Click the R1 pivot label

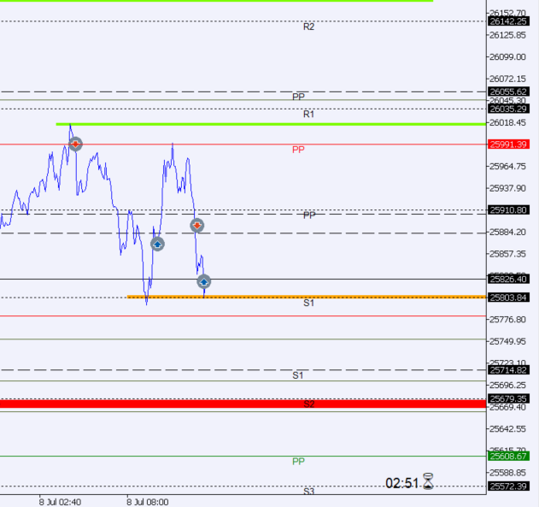pos(308,115)
